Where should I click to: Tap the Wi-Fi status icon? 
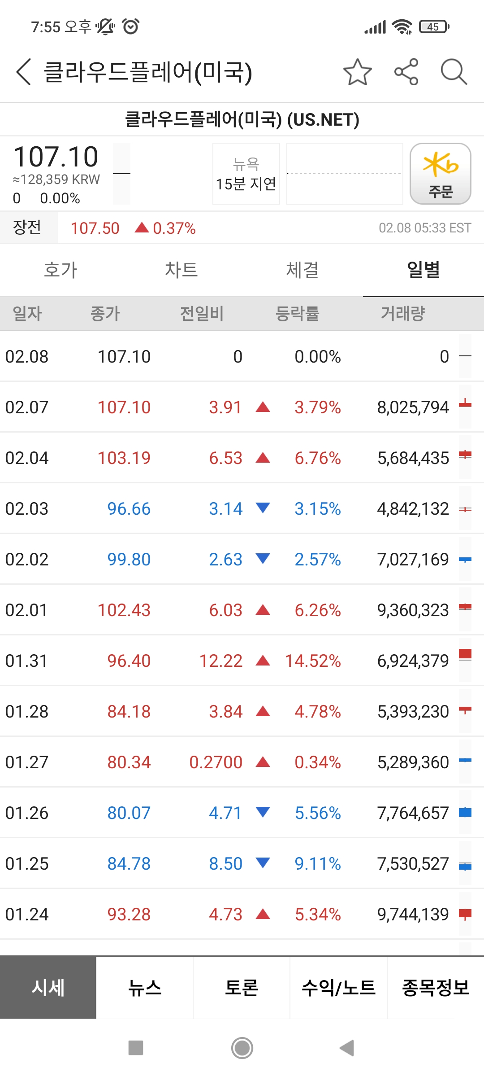[402, 27]
